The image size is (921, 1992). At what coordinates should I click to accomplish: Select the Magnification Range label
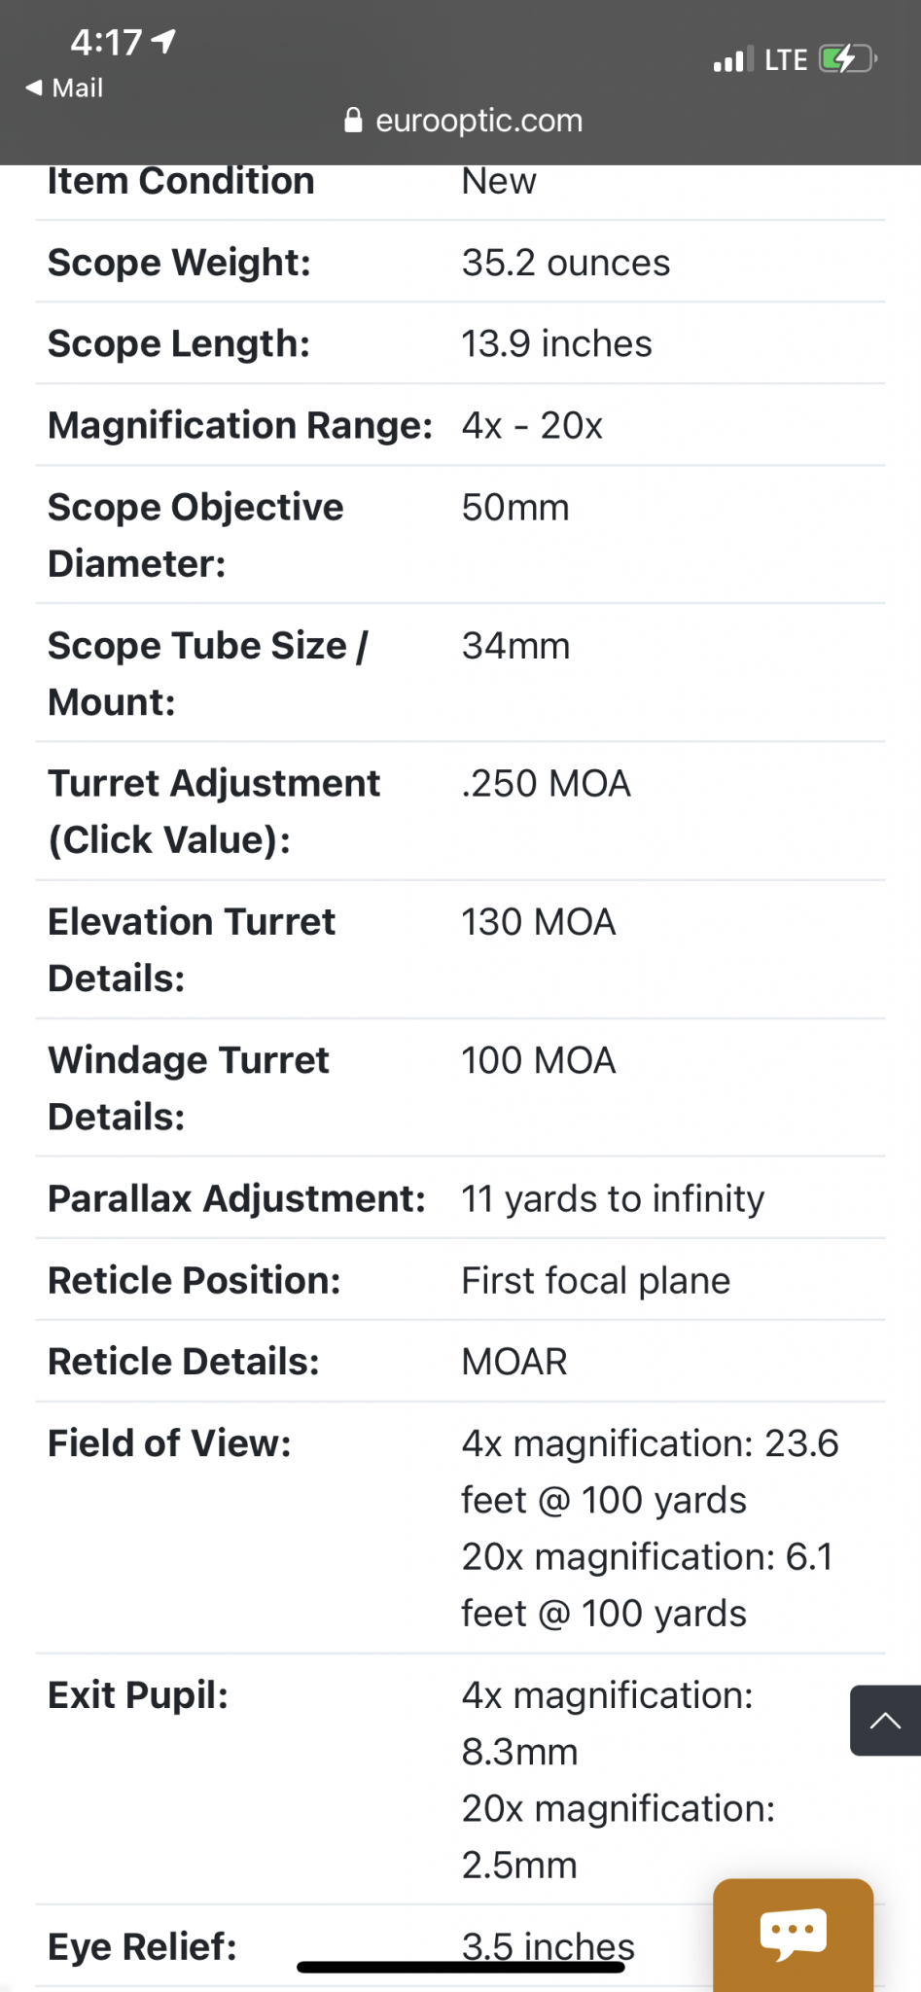[240, 425]
